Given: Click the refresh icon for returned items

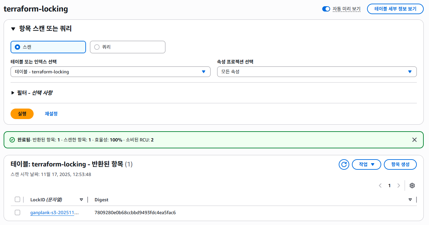Looking at the screenshot, I should click(x=344, y=164).
